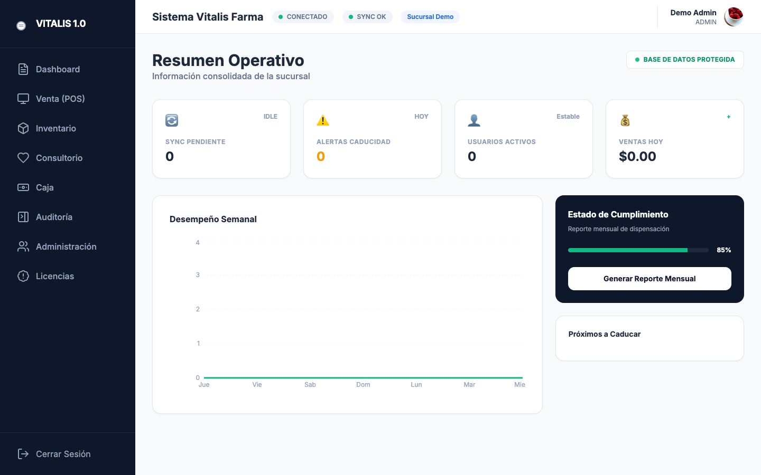
Task: Click the Generar Reporte Mensual button
Action: tap(649, 278)
